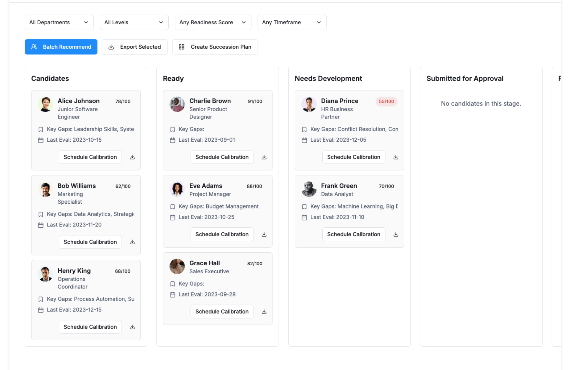Viewport: 570px width, 370px height.
Task: Click download icon on Bob Williams' card
Action: coord(132,242)
